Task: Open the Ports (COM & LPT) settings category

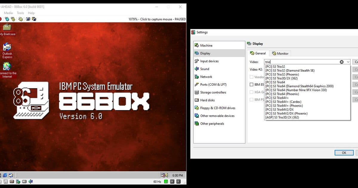Action: [x=219, y=84]
